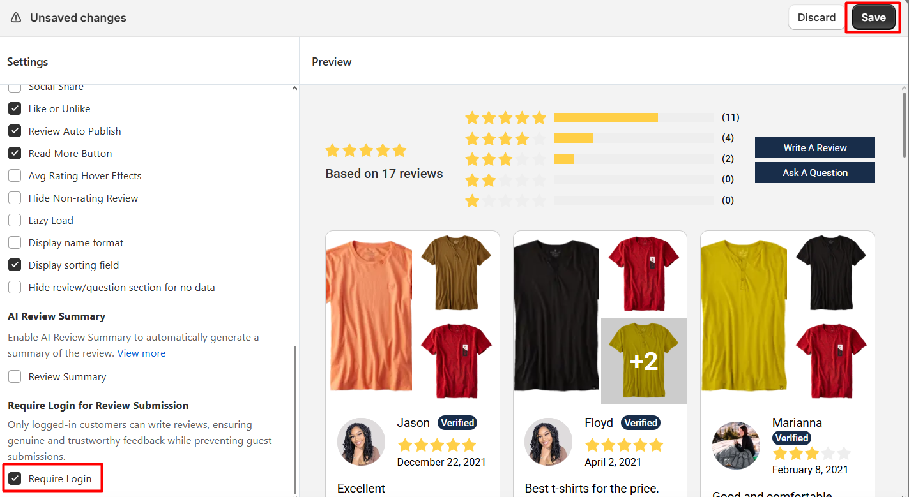Open Marianna's yellow t-shirt photo
Viewport: 909px width, 497px height.
(x=744, y=315)
